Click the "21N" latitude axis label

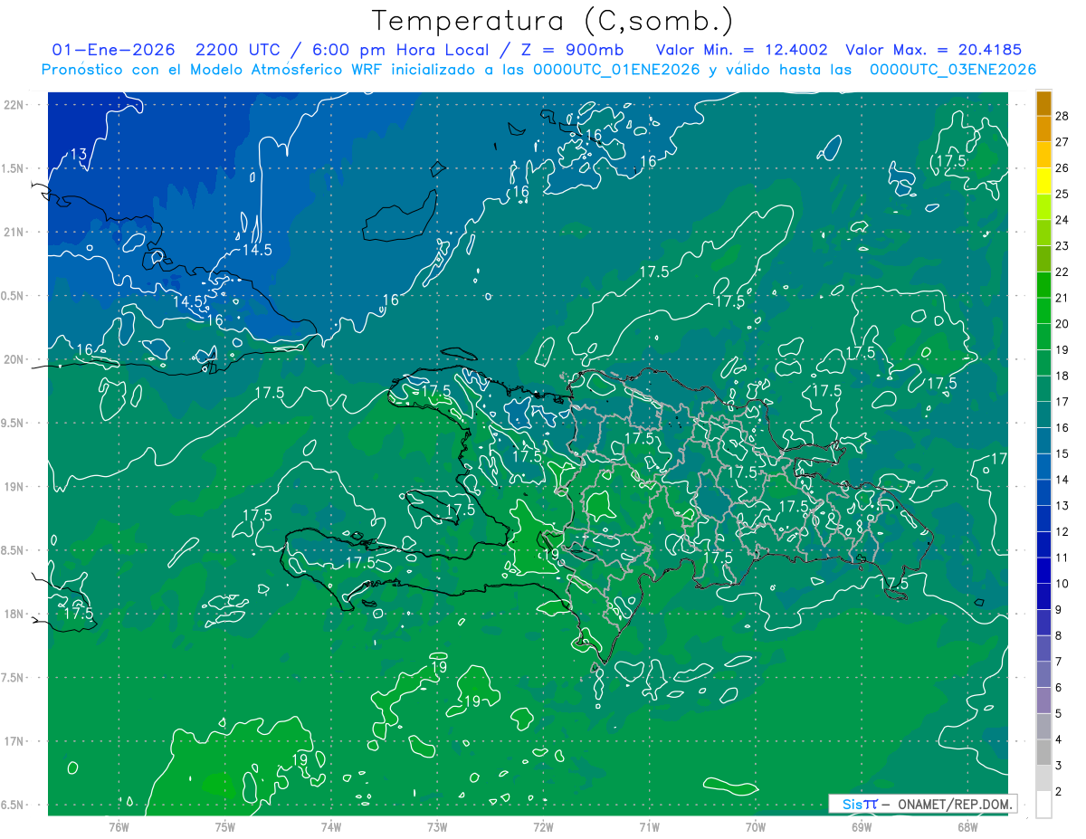pyautogui.click(x=14, y=232)
